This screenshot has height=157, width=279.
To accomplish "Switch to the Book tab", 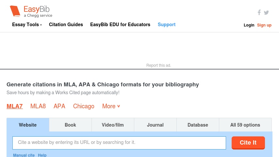I will [x=71, y=125].
